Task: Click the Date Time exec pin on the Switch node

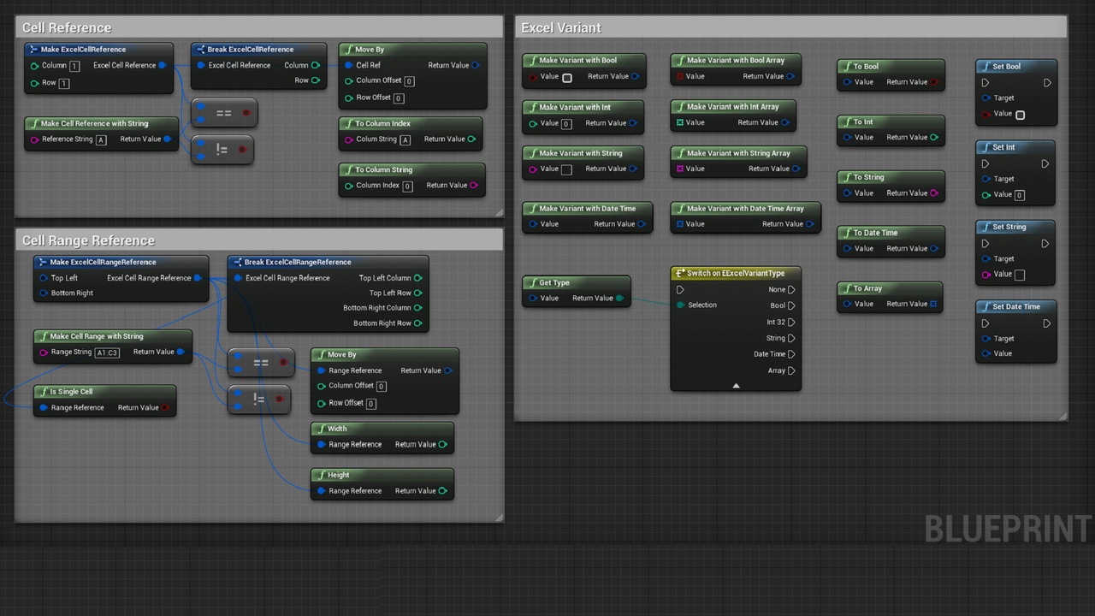Action: [x=791, y=354]
